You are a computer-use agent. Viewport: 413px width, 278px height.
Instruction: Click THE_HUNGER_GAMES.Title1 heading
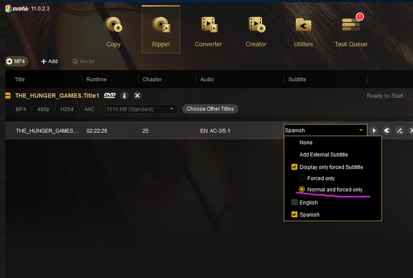click(57, 96)
